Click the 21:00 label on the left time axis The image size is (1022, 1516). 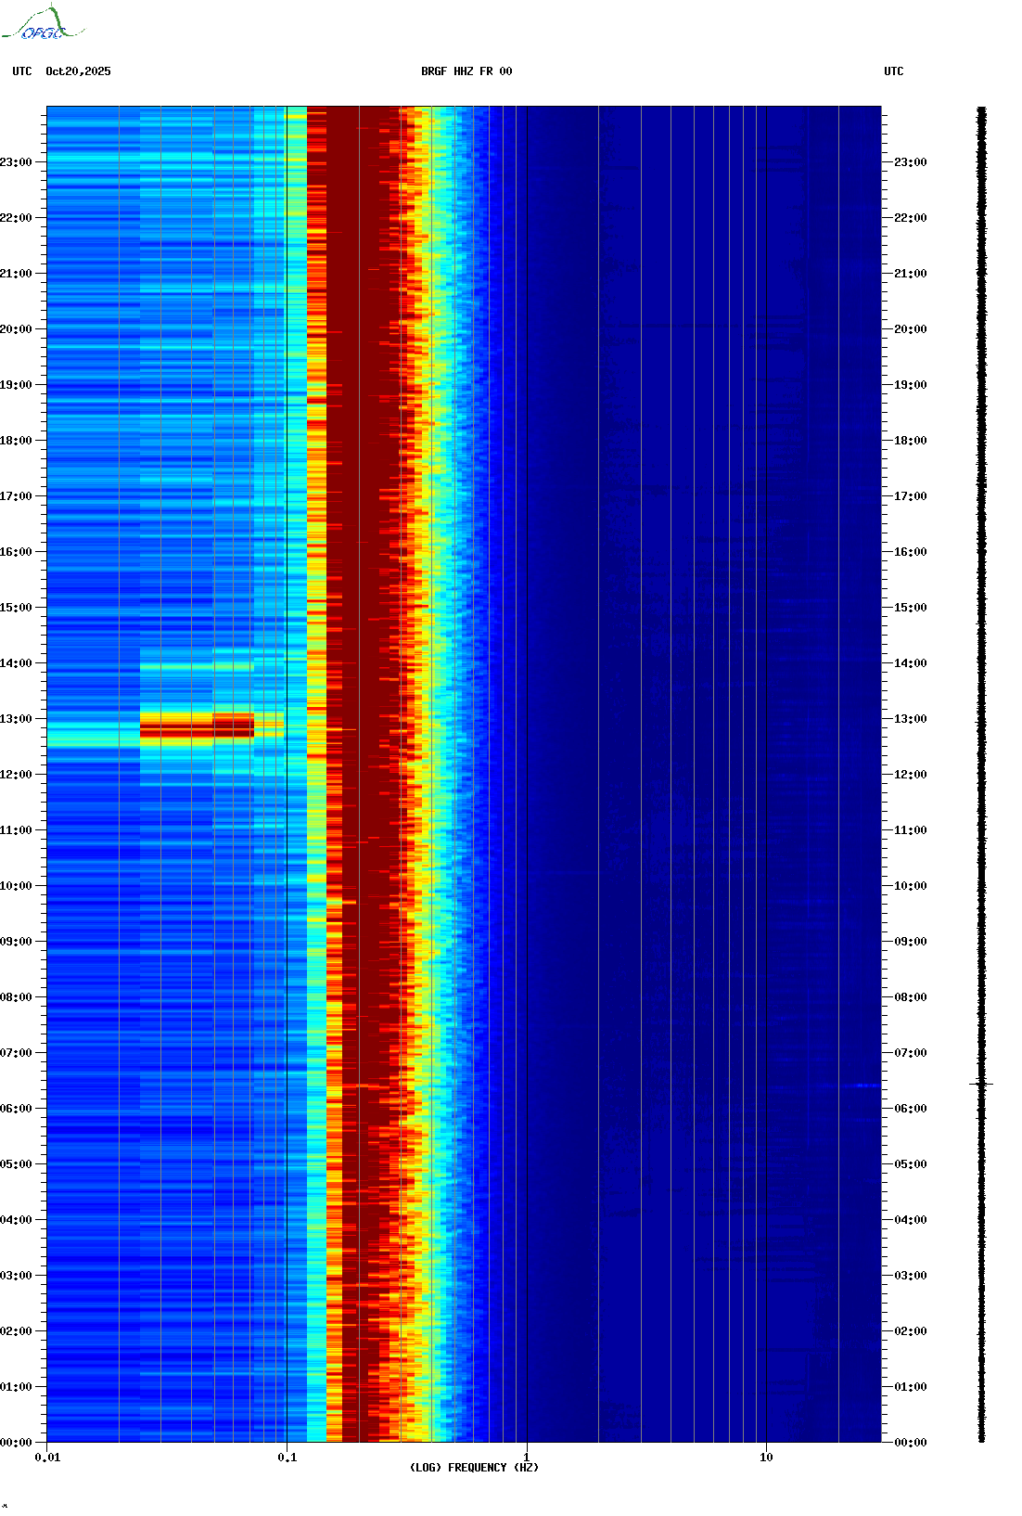[x=16, y=274]
